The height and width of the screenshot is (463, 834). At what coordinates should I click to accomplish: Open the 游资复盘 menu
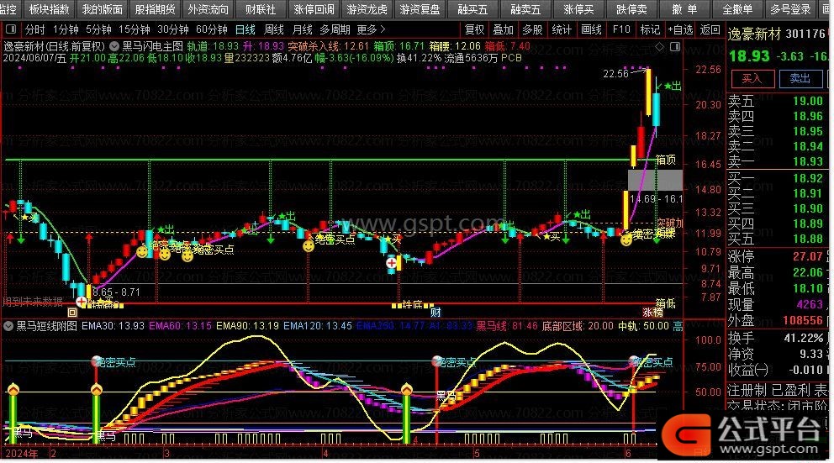click(x=420, y=9)
